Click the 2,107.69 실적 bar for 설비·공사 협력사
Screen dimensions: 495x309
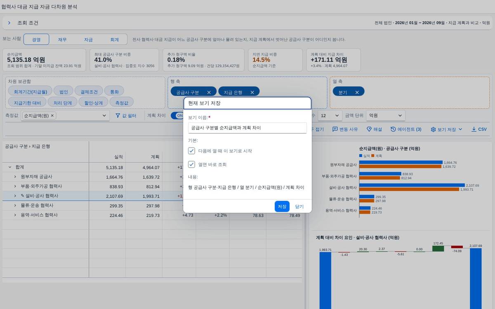(412, 185)
